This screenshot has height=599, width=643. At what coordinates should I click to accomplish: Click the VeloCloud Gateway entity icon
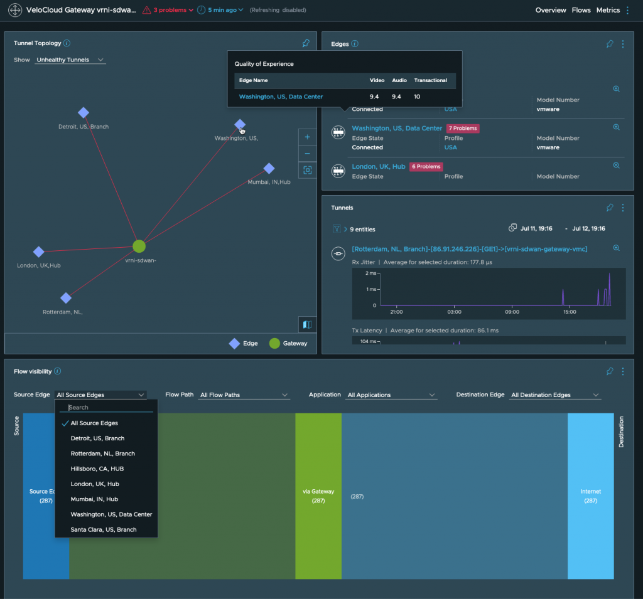point(15,10)
